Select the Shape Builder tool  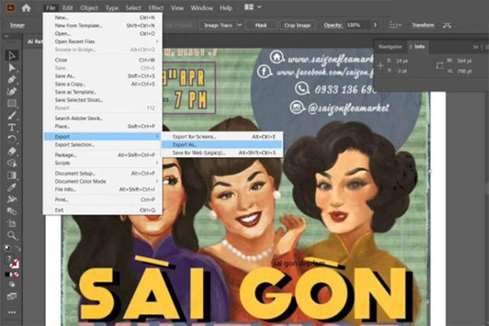click(12, 163)
